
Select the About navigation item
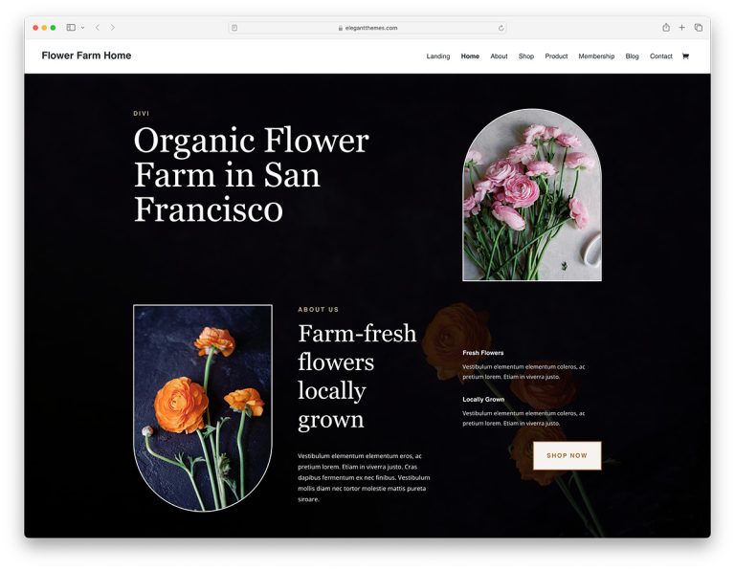499,56
